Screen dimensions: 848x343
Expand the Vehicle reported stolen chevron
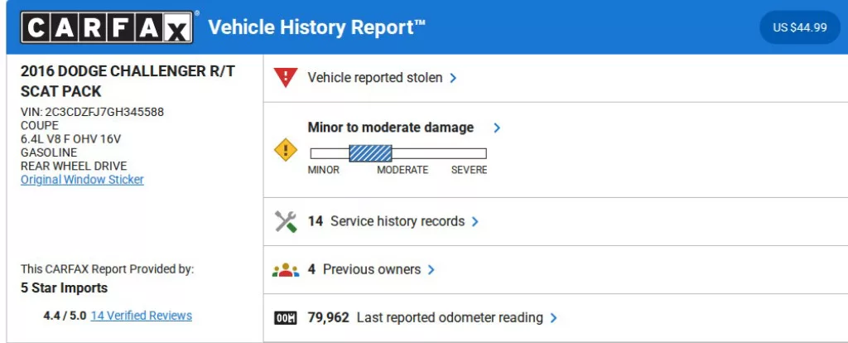(x=454, y=78)
